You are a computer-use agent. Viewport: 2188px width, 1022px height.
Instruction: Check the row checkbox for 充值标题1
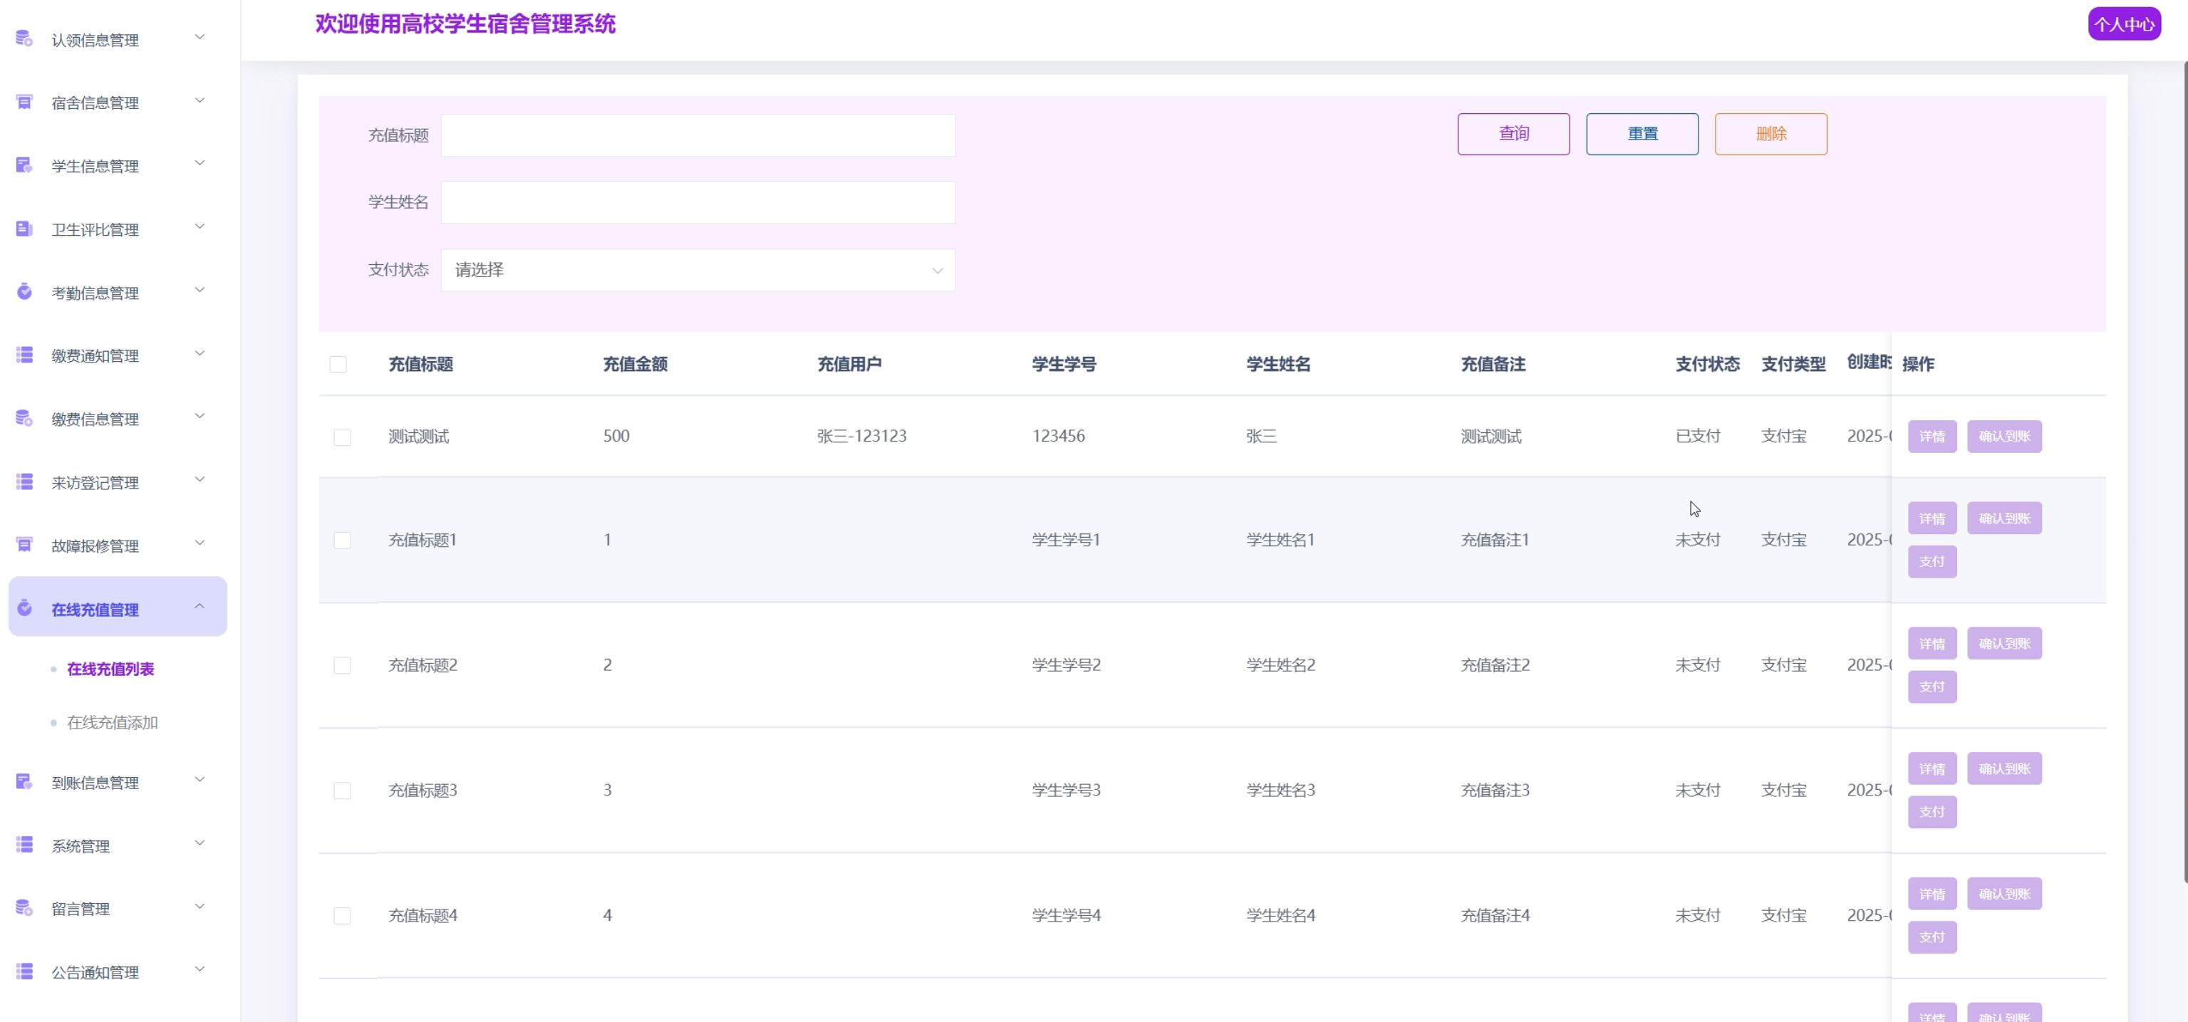tap(342, 541)
